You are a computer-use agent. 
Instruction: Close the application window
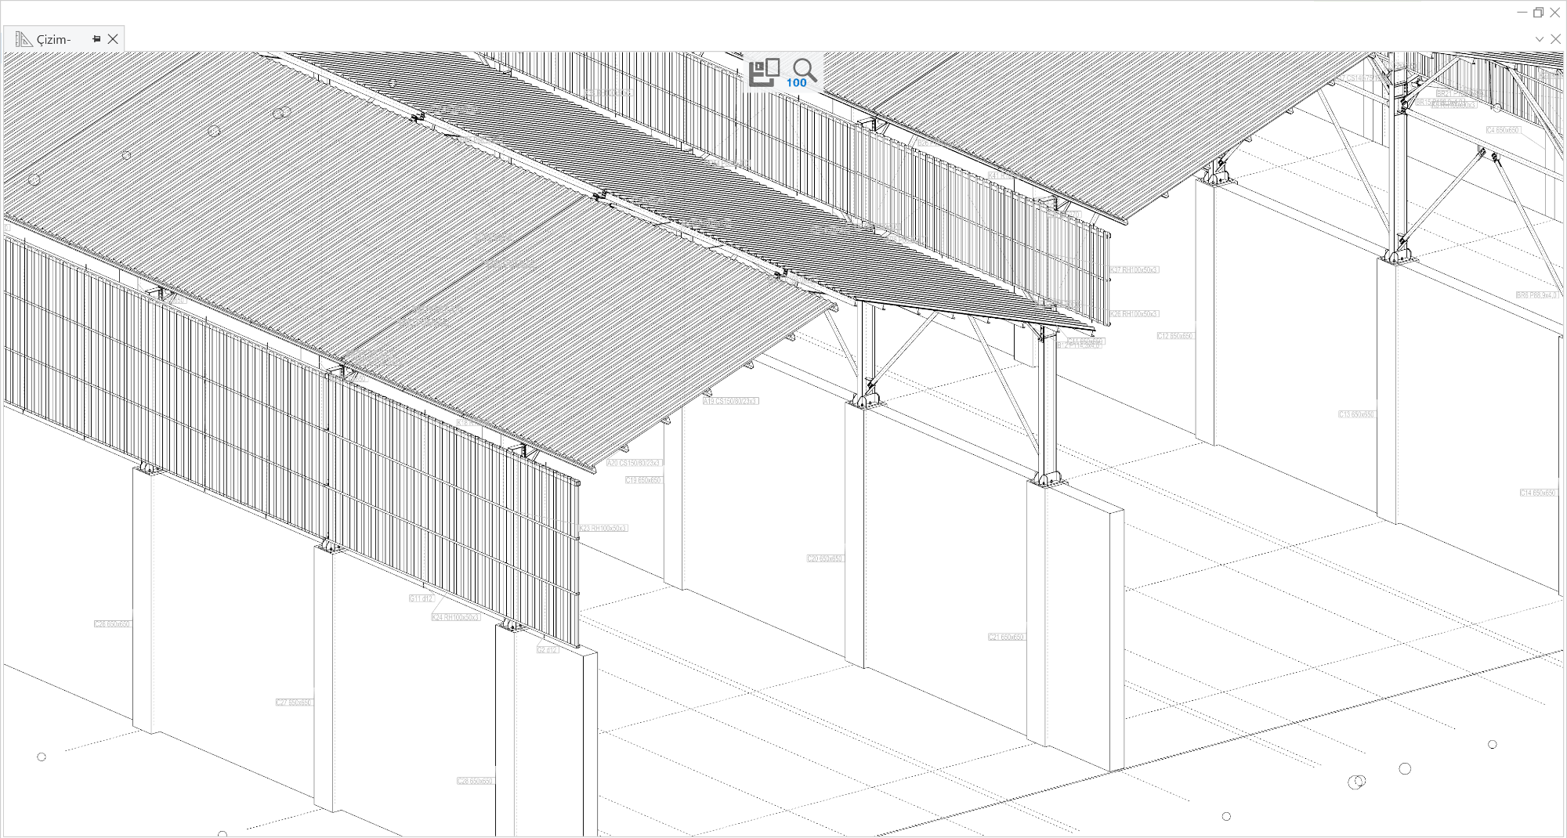point(1554,13)
